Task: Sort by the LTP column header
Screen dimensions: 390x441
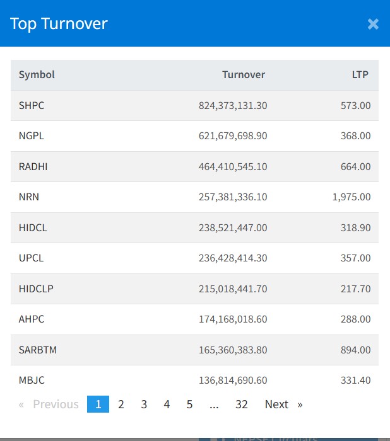Action: point(360,74)
